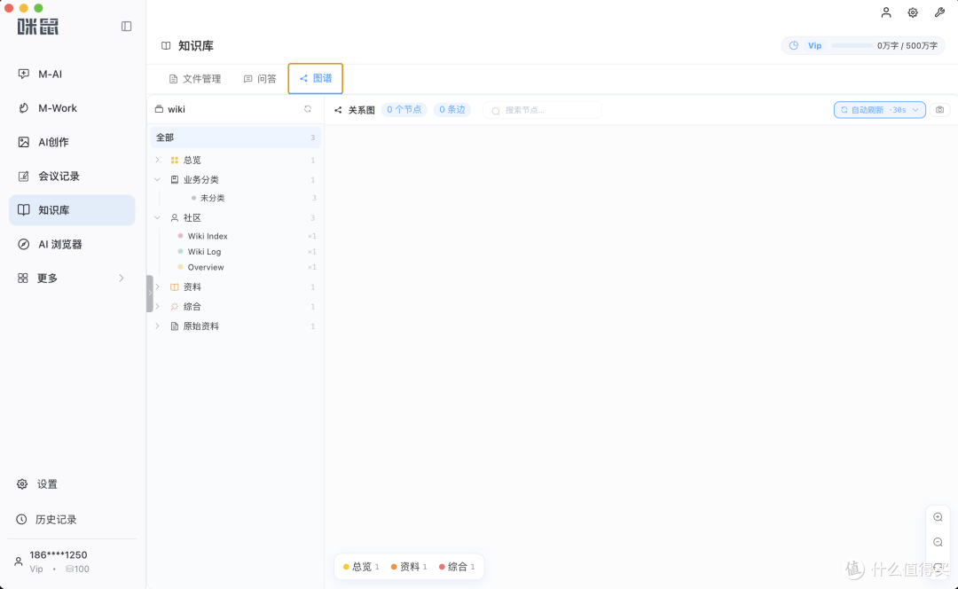Click the 总览 grid icon

pyautogui.click(x=175, y=160)
